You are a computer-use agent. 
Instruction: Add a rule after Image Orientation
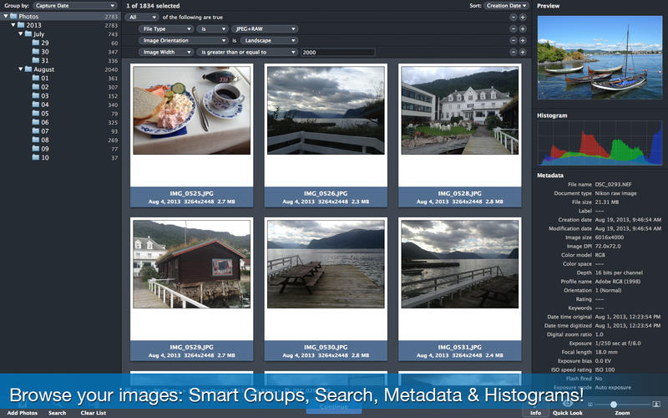point(523,40)
